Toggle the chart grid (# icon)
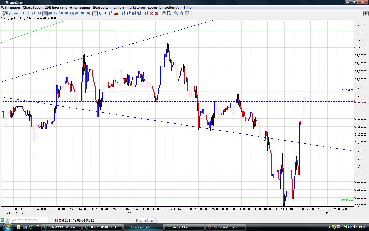This screenshot has height=231, width=369. pos(100,13)
